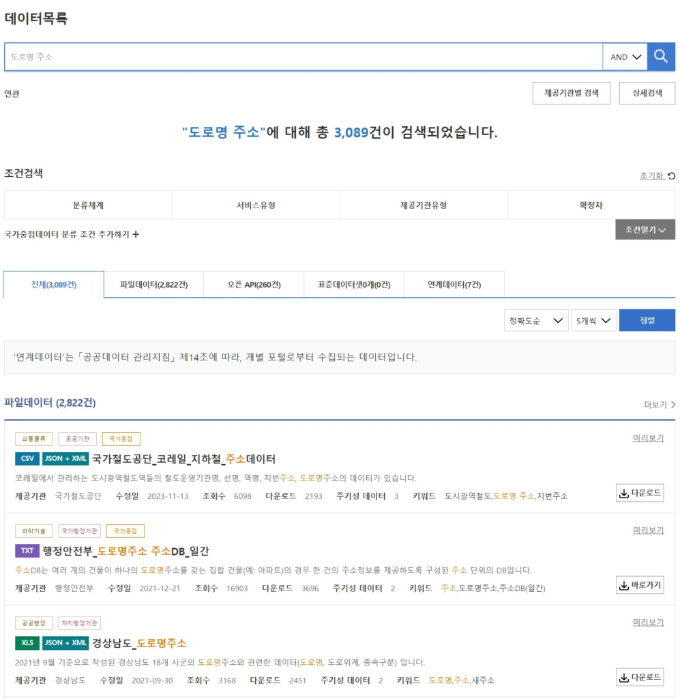Click 공공기관 tag on 국가철도공단 item

(x=78, y=439)
